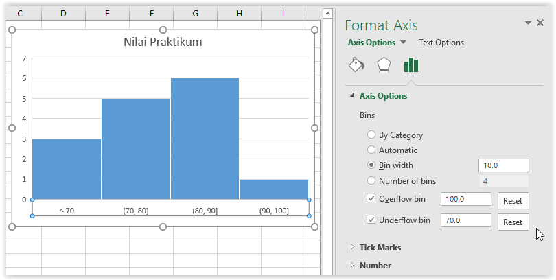The width and height of the screenshot is (556, 280).
Task: Uncheck the Overflow bin checkbox
Action: coord(371,198)
